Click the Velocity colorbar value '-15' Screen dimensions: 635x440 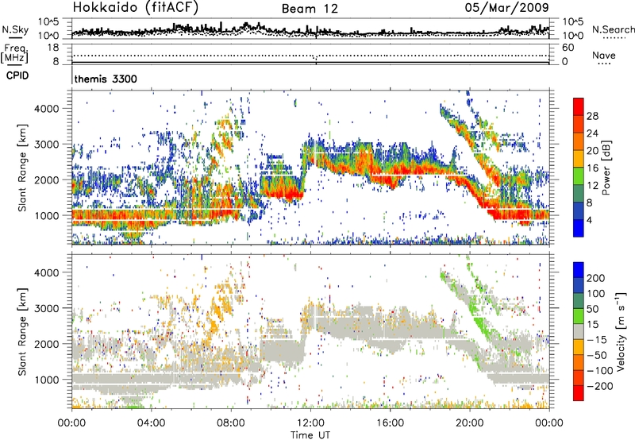597,339
